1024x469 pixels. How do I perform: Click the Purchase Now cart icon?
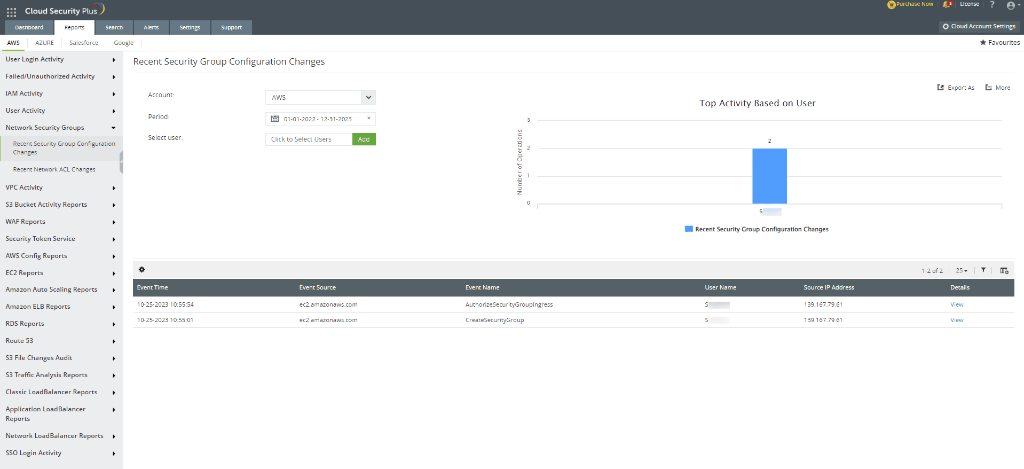pos(891,5)
